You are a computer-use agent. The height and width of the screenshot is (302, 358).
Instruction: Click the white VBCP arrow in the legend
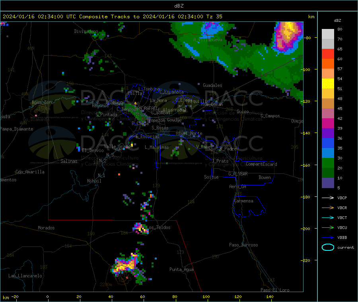[x=328, y=198]
